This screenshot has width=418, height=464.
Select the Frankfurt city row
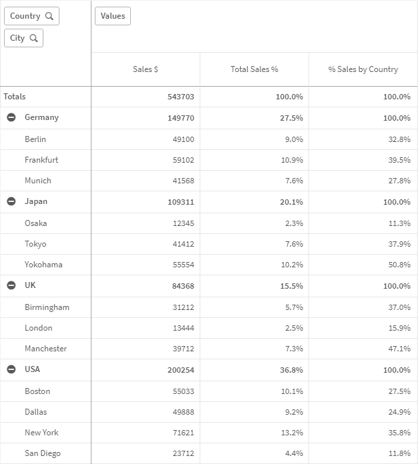pos(41,160)
